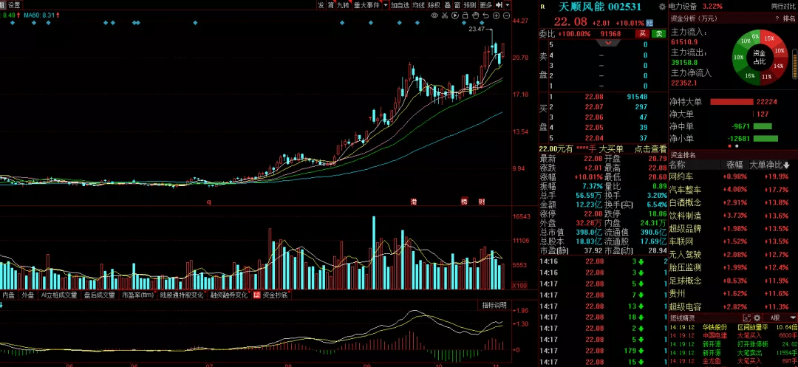
Task: Click the 九转 indicator button
Action: coord(344,5)
